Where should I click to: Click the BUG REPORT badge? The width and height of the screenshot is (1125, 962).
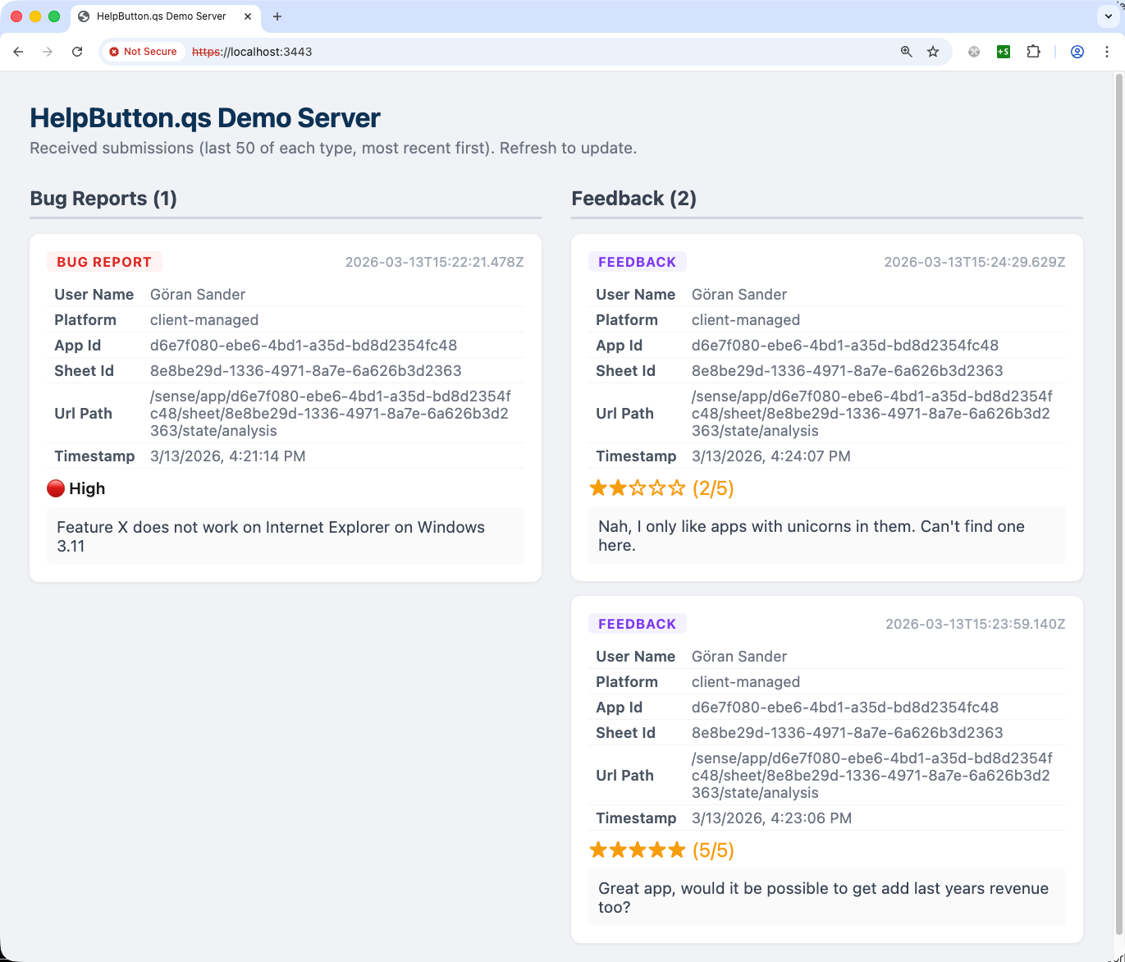pyautogui.click(x=104, y=262)
